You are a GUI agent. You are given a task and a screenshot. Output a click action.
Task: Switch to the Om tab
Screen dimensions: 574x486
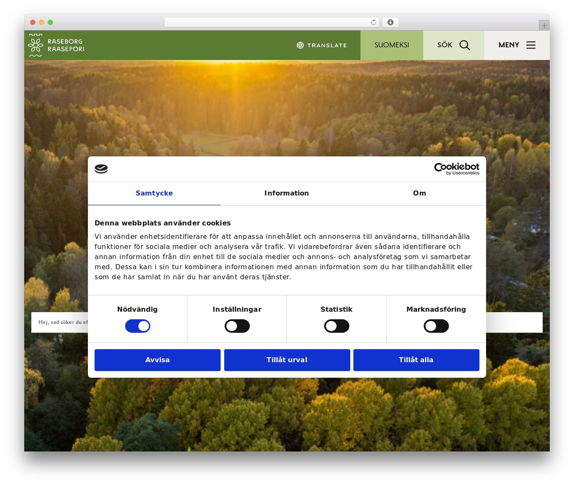coord(420,193)
